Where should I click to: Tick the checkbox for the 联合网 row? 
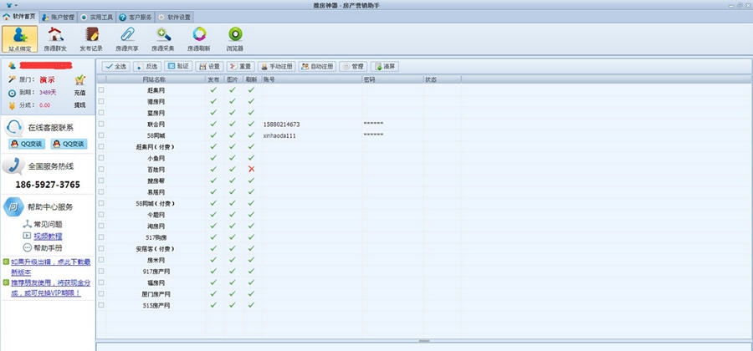click(x=101, y=125)
